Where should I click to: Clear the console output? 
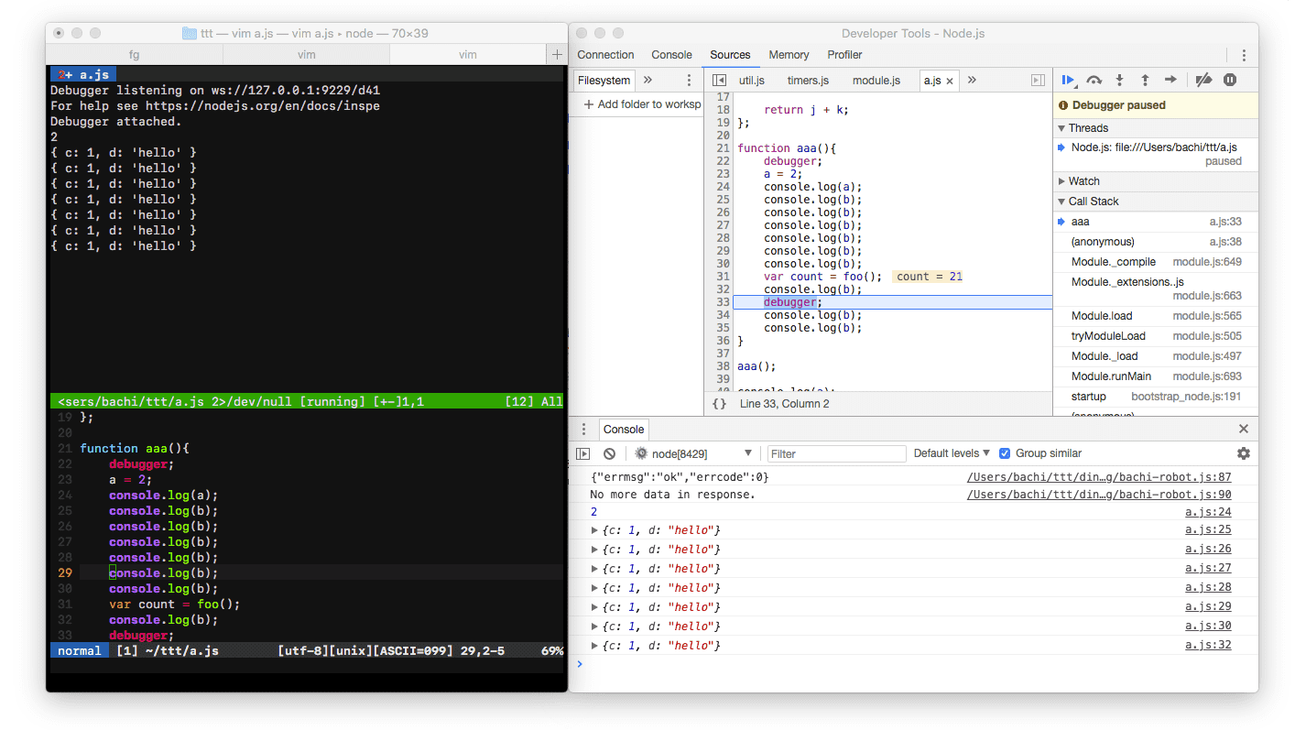609,453
